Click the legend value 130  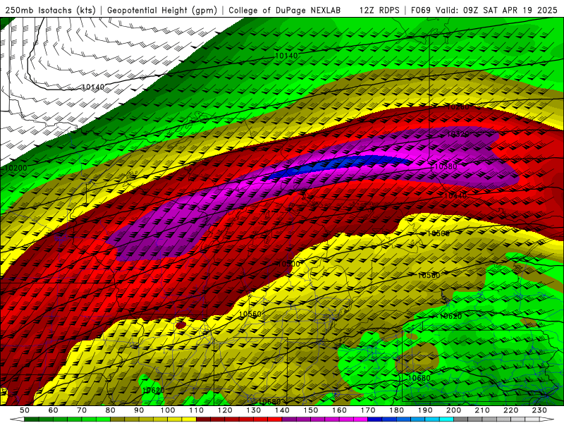click(253, 410)
